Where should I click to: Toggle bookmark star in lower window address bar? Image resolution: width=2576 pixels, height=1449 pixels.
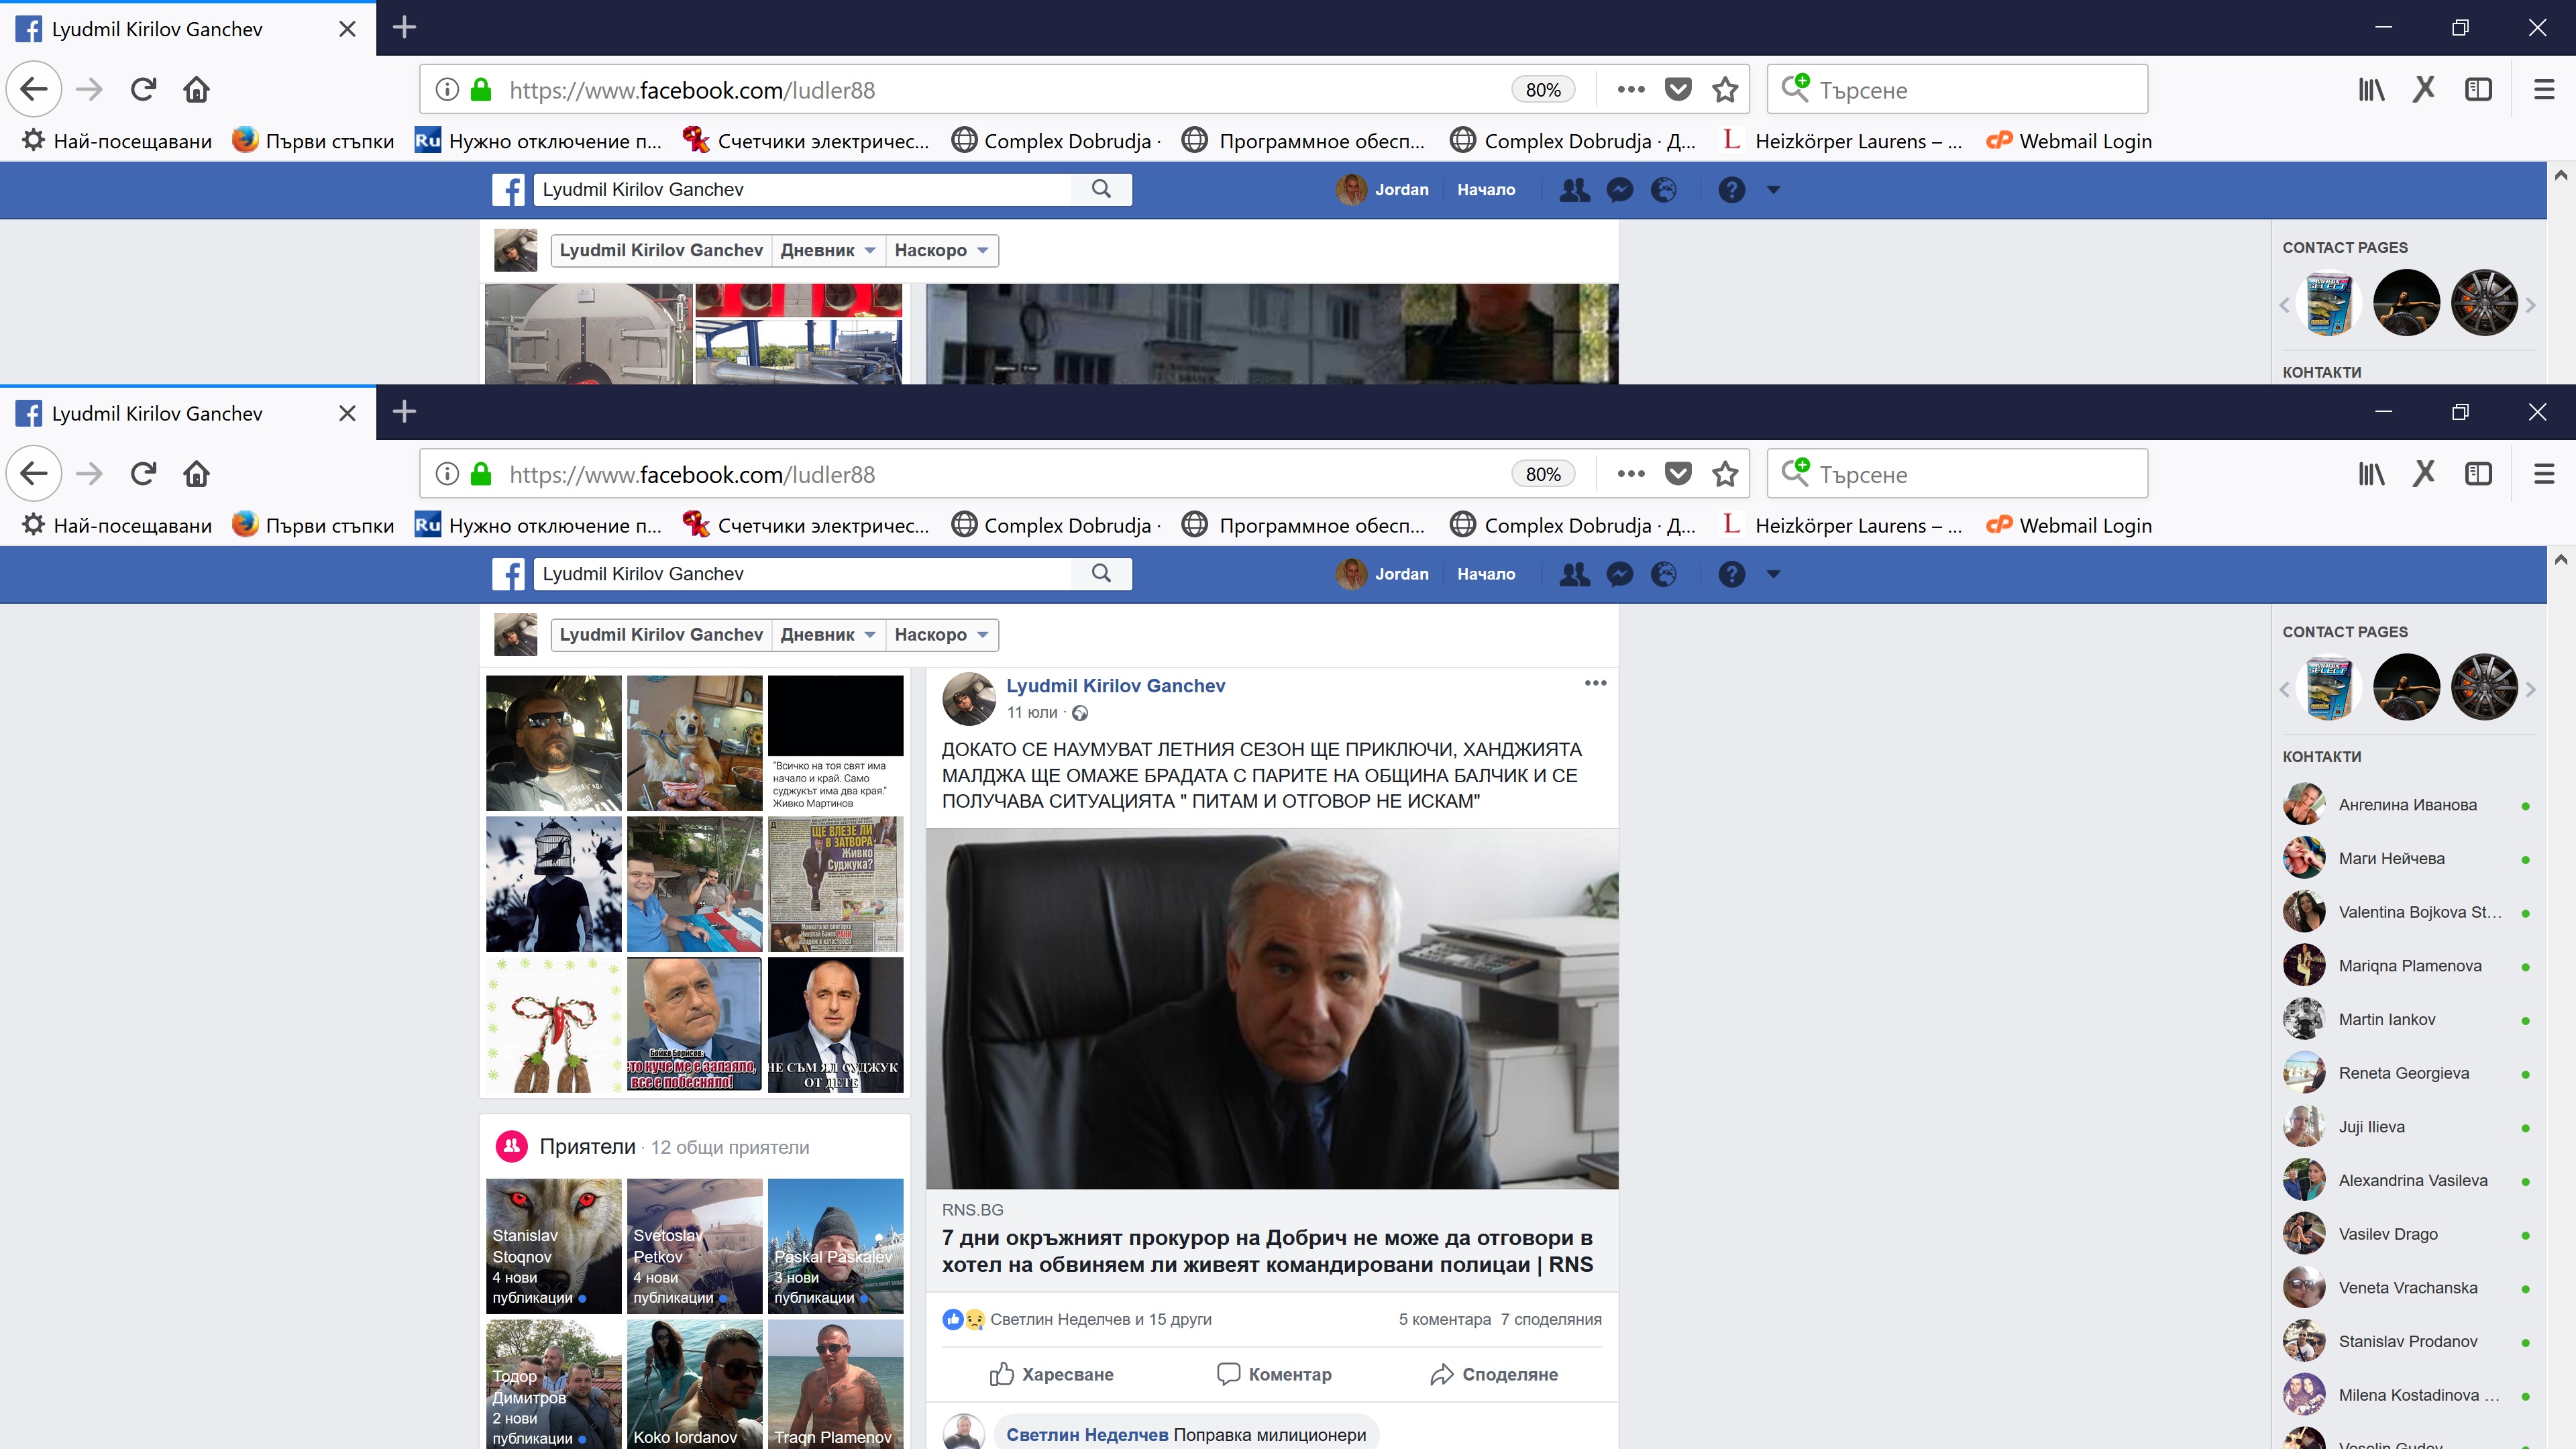1725,474
